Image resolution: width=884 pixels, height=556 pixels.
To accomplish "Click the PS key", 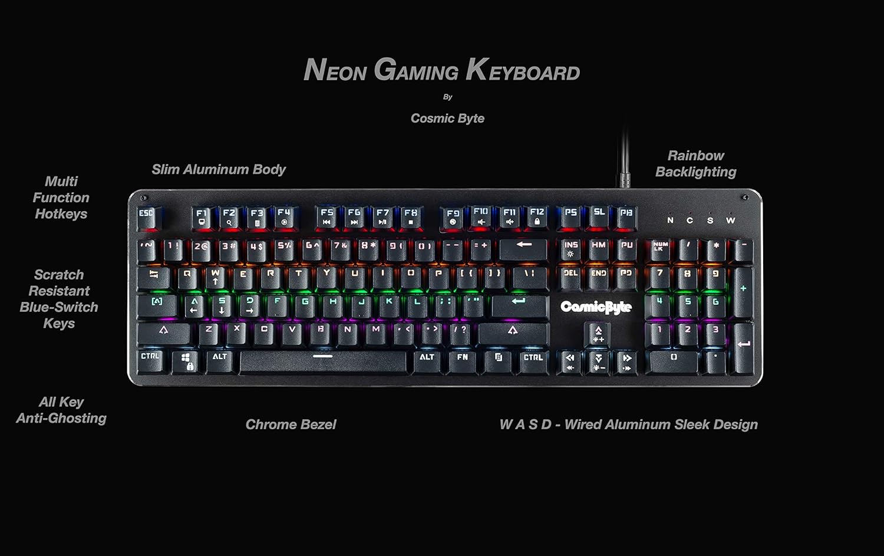I will 570,217.
